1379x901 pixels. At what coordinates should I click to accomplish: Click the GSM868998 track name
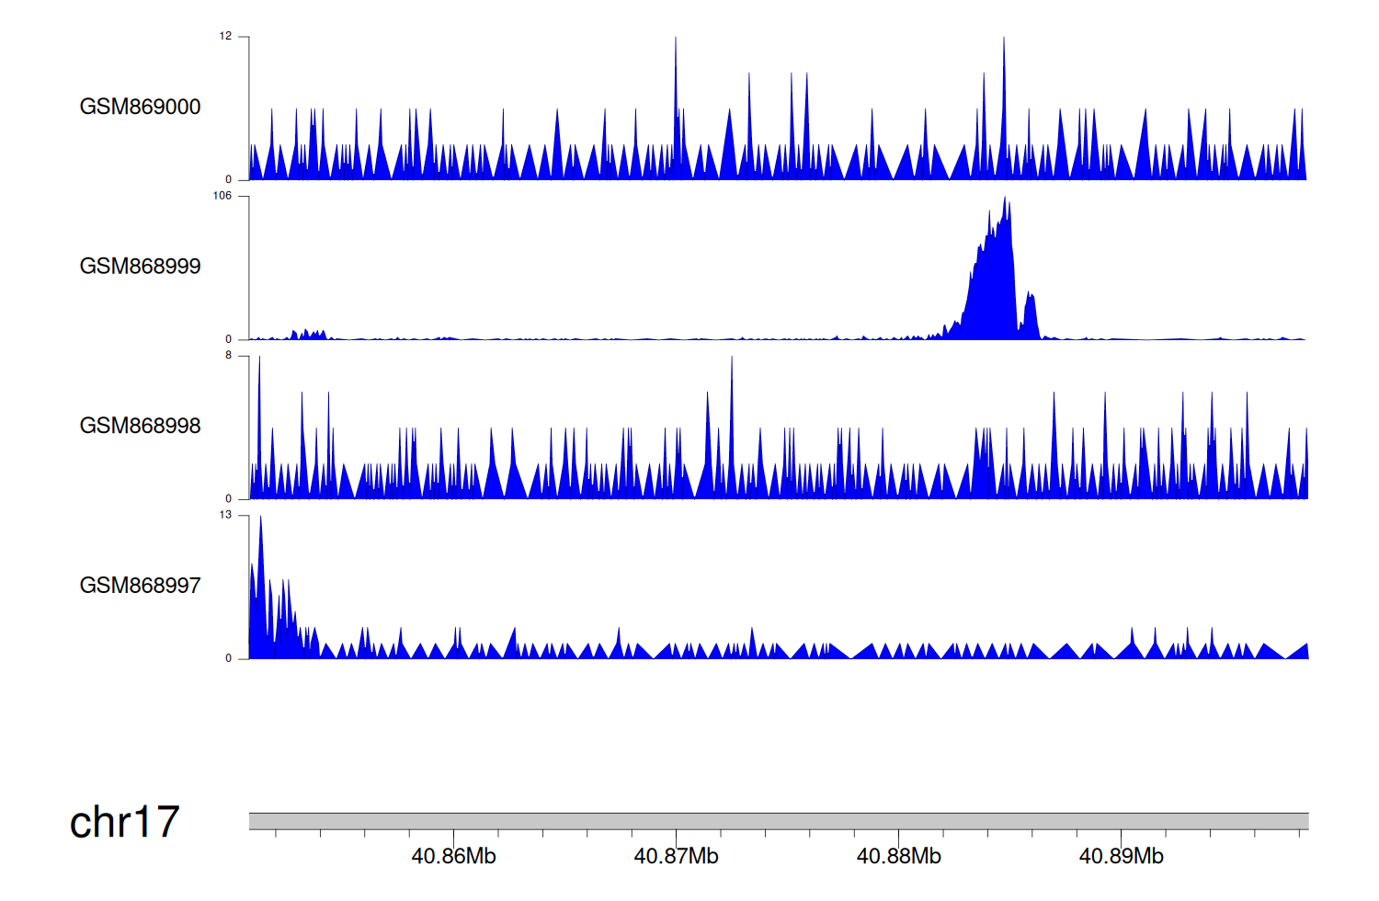pos(140,426)
